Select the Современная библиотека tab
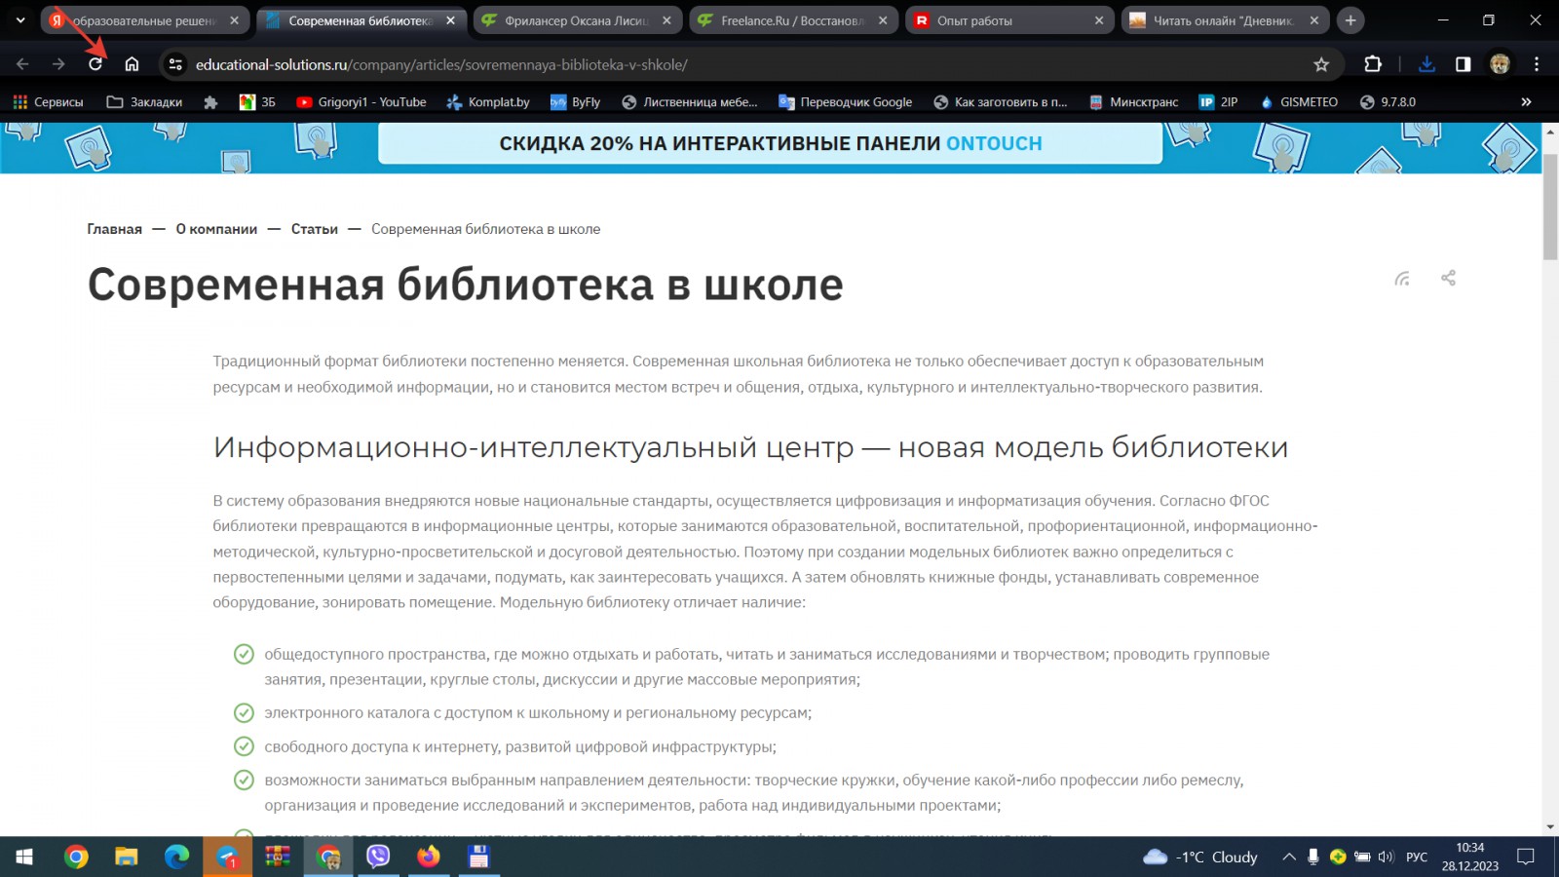The image size is (1559, 877). click(x=361, y=20)
